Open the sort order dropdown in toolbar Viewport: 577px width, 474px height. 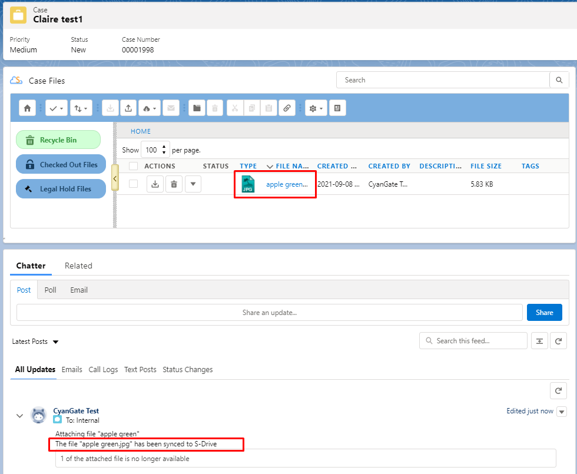click(x=80, y=108)
